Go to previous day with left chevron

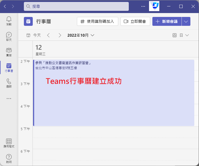point(49,35)
